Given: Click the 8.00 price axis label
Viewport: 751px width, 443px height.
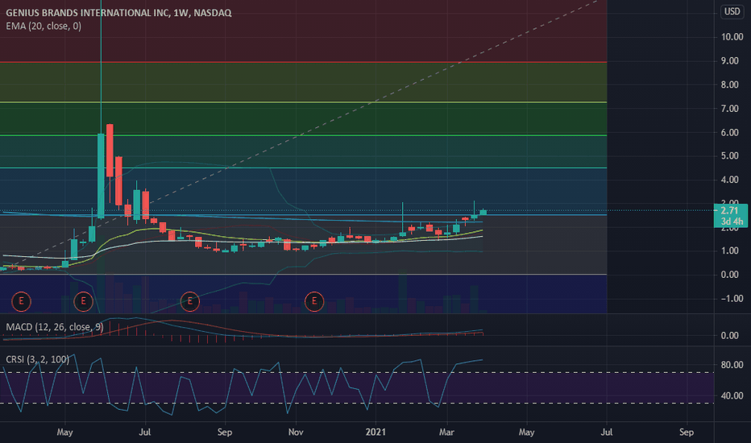Looking at the screenshot, I should tap(730, 85).
